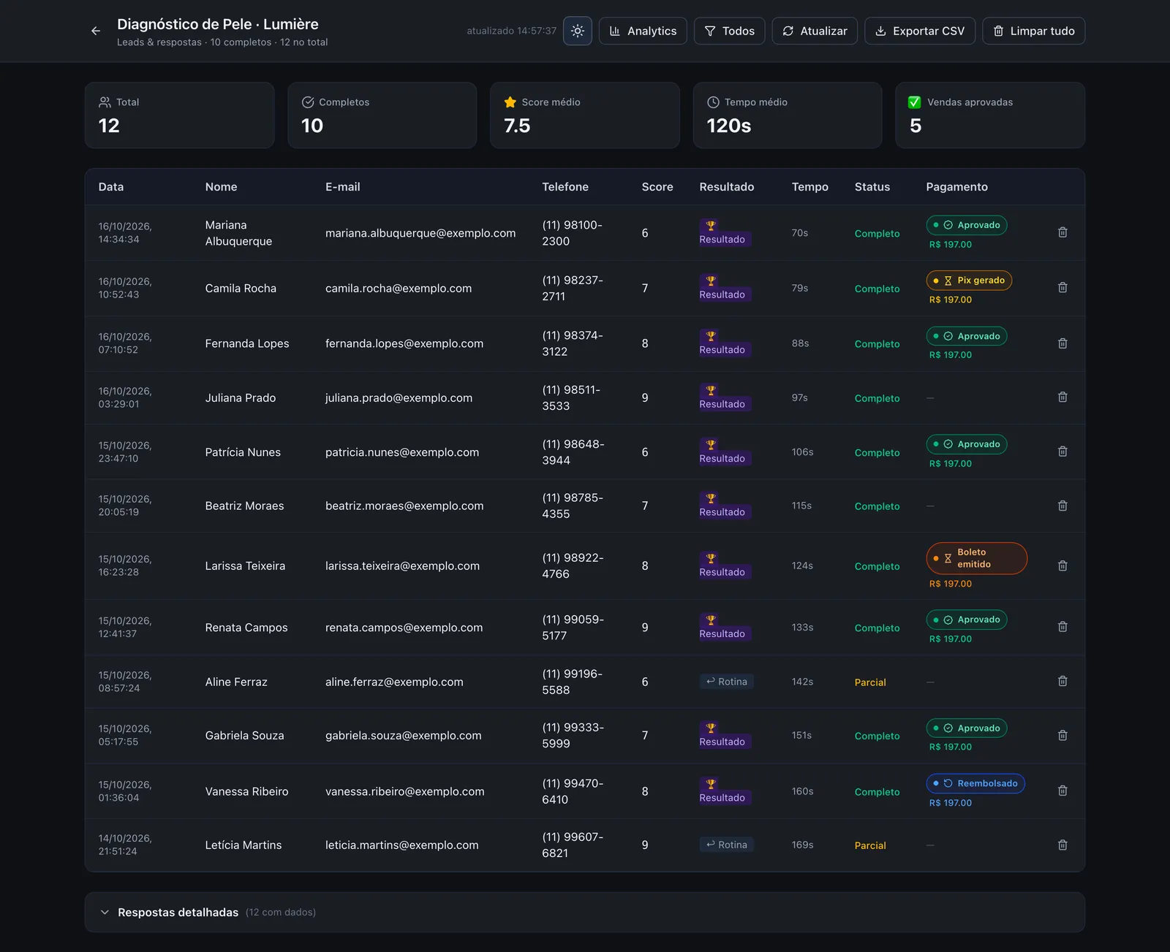The height and width of the screenshot is (952, 1170).
Task: Delete Vanessa Ribeiro's row with trash icon
Action: coord(1063,791)
